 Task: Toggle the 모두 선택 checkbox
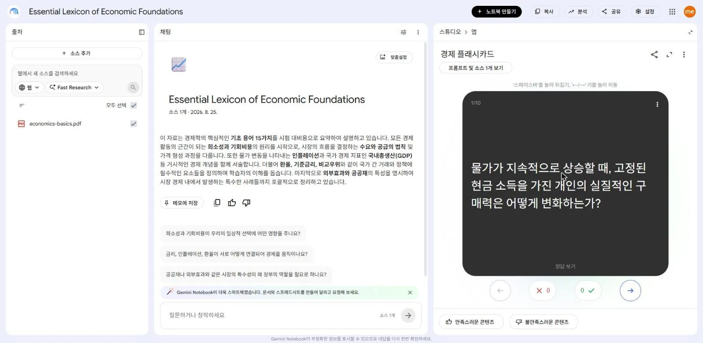[134, 105]
